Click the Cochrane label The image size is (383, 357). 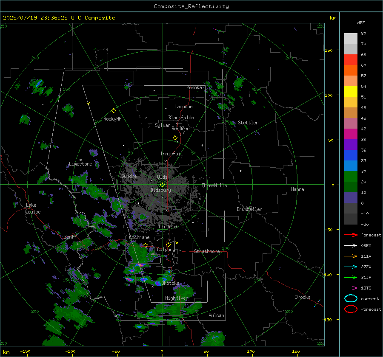click(x=139, y=237)
